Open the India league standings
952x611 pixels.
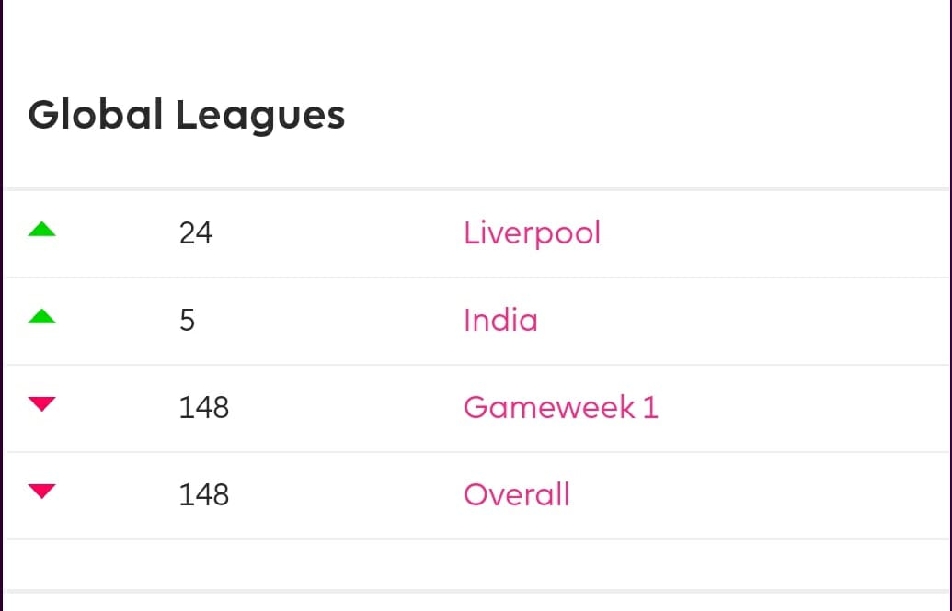pyautogui.click(x=500, y=320)
